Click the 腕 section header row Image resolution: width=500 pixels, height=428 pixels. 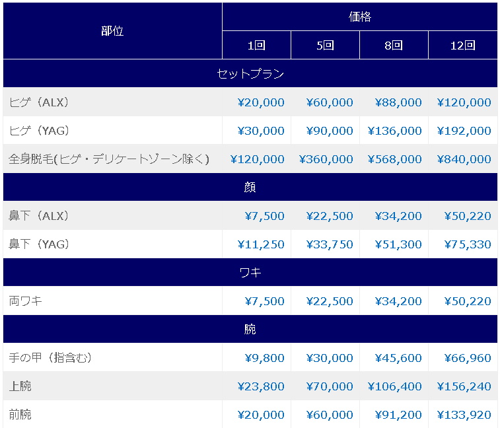point(250,329)
